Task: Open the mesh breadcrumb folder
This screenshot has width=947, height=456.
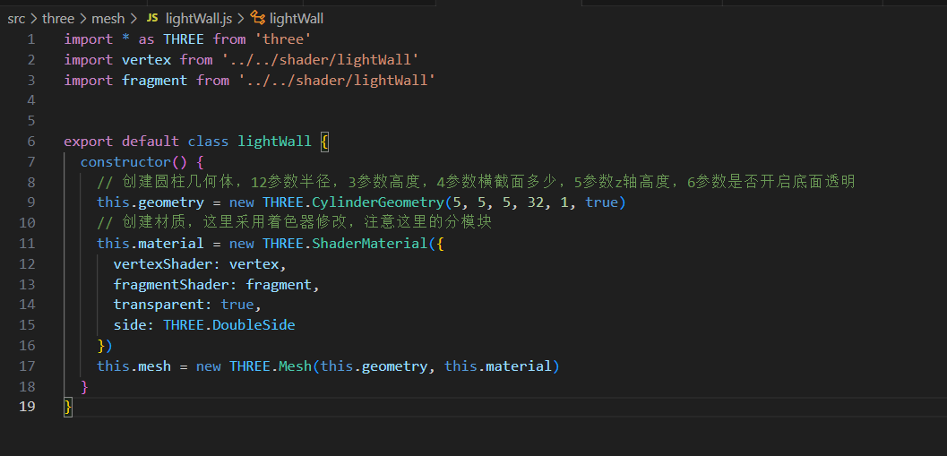Action: pyautogui.click(x=108, y=18)
